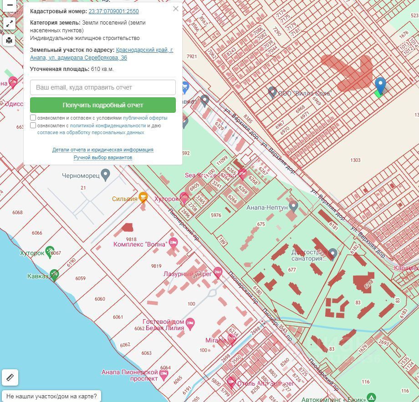Image resolution: width=419 pixels, height=402 pixels.
Task: Click the Отель Alta Summer marker
Action: pyautogui.click(x=230, y=382)
